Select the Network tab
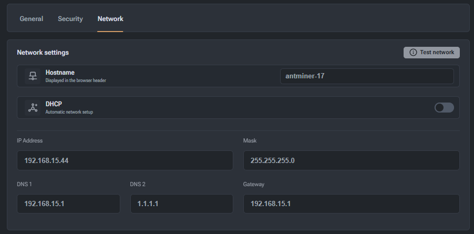Image resolution: width=474 pixels, height=234 pixels. (110, 19)
